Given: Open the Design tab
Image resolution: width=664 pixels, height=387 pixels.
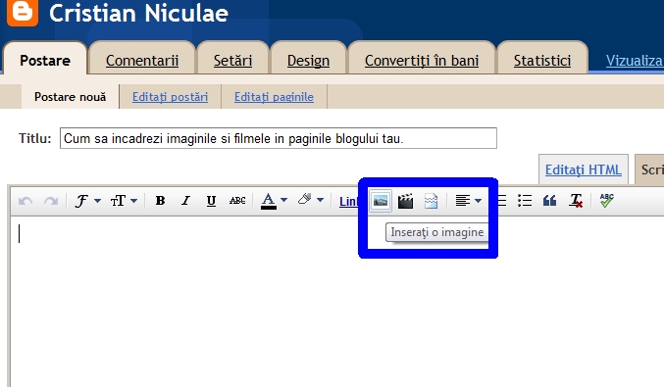Looking at the screenshot, I should tap(308, 61).
